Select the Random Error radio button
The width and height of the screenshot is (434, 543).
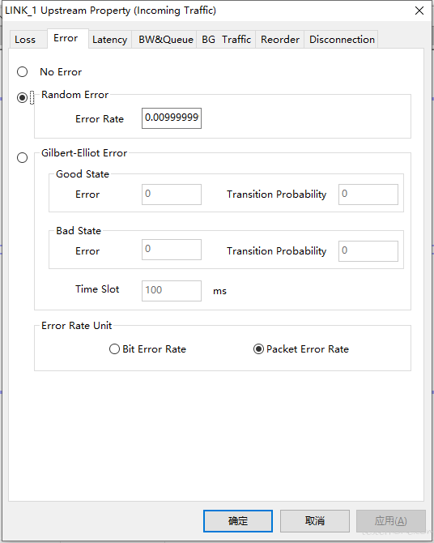23,97
